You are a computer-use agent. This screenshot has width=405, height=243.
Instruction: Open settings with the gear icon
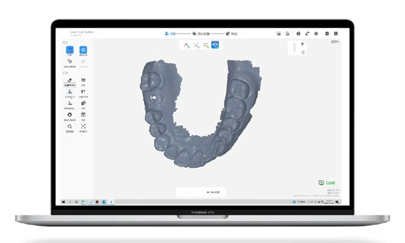click(x=316, y=34)
